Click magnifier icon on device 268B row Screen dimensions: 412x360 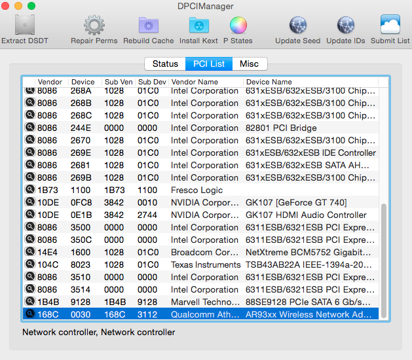(x=30, y=102)
